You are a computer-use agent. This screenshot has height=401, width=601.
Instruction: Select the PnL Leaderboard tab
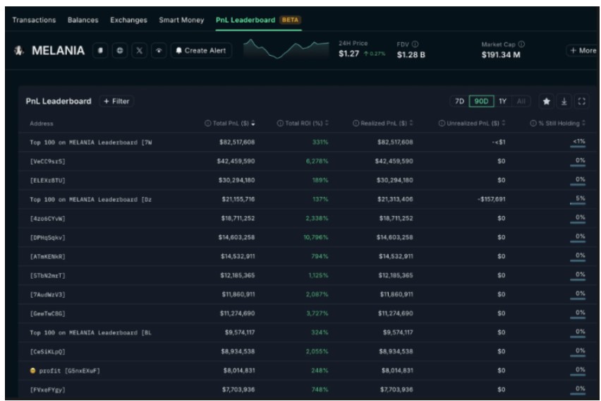[245, 20]
